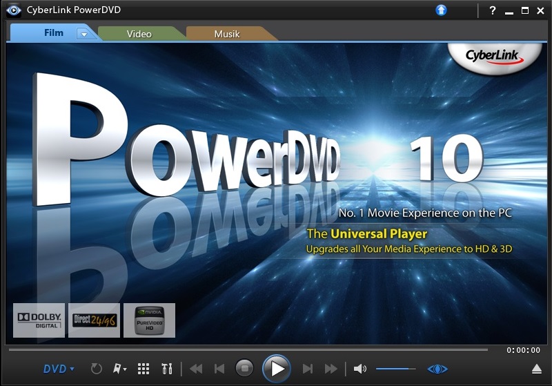Click the Dolby Digital badge
The height and width of the screenshot is (386, 552).
pos(39,320)
